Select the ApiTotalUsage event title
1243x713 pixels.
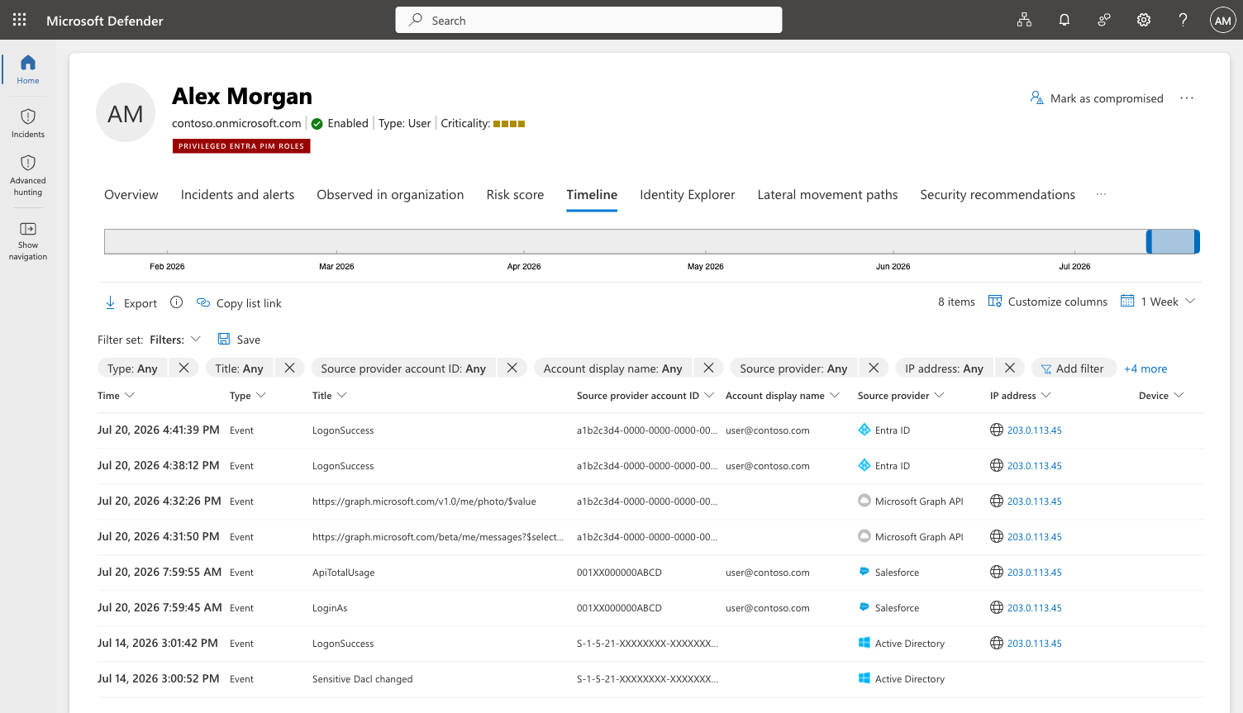pyautogui.click(x=344, y=573)
